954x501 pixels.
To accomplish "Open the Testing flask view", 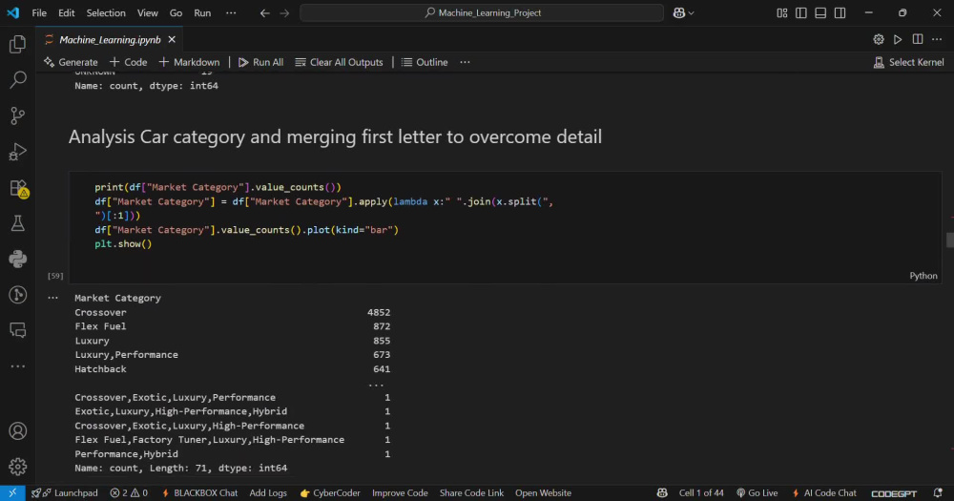I will click(17, 223).
